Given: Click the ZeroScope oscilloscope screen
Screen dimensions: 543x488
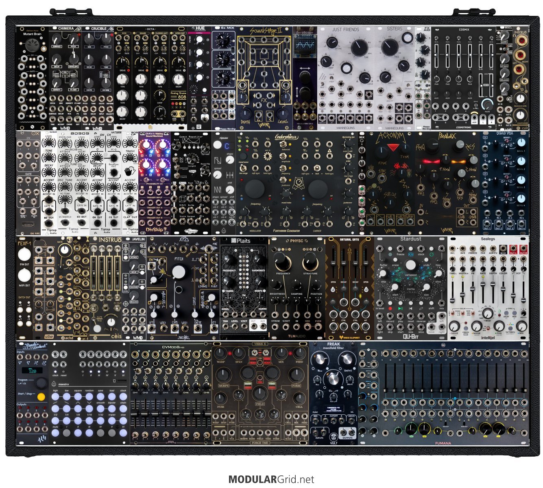Looking at the screenshot, I should pos(305,45).
